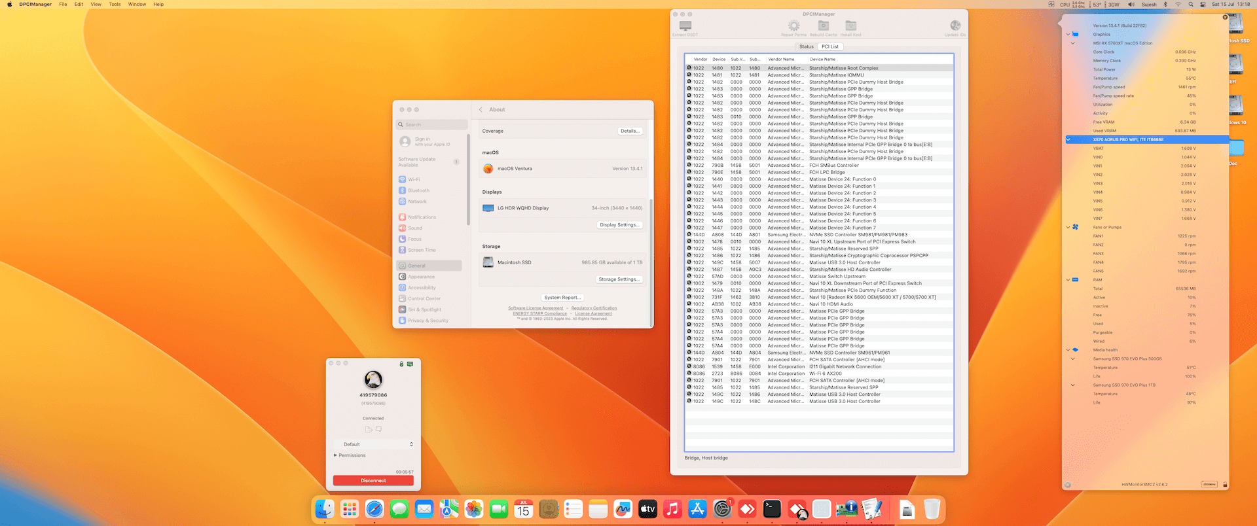
Task: Open the Edit menu in menu bar
Action: point(79,4)
